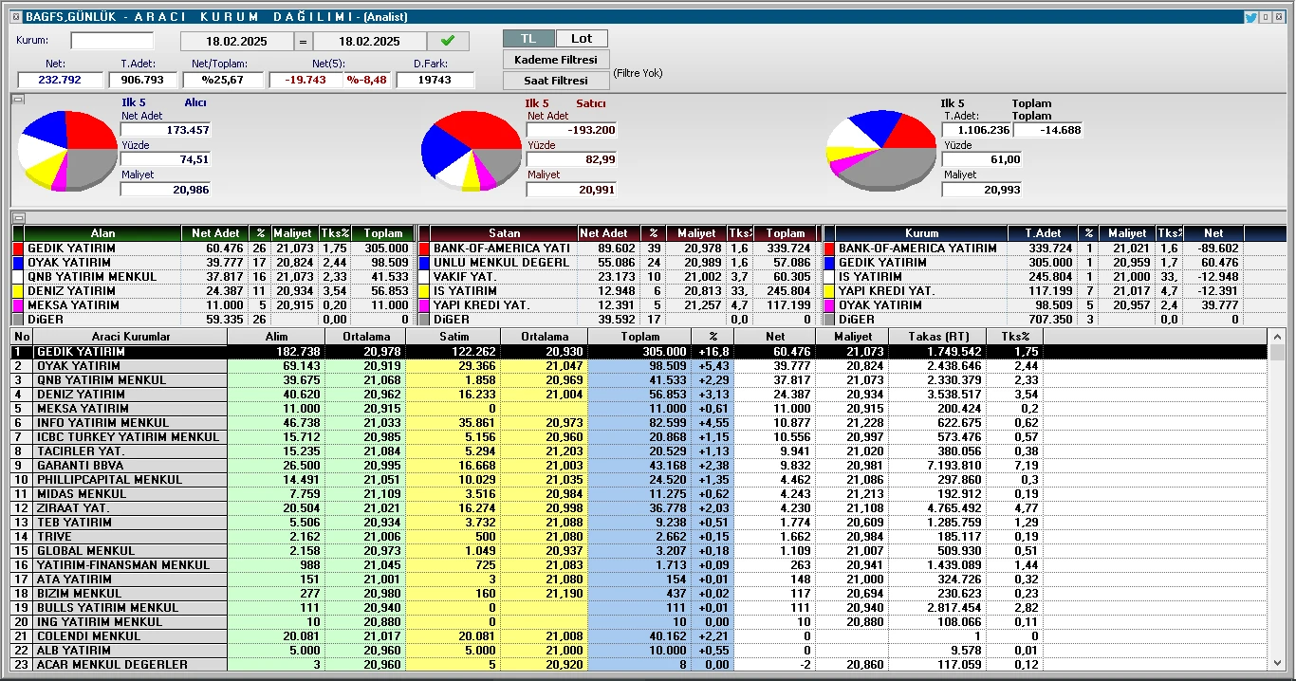Collapse the top-five tables panel
Screen dimensions: 1296x681
[x=16, y=217]
